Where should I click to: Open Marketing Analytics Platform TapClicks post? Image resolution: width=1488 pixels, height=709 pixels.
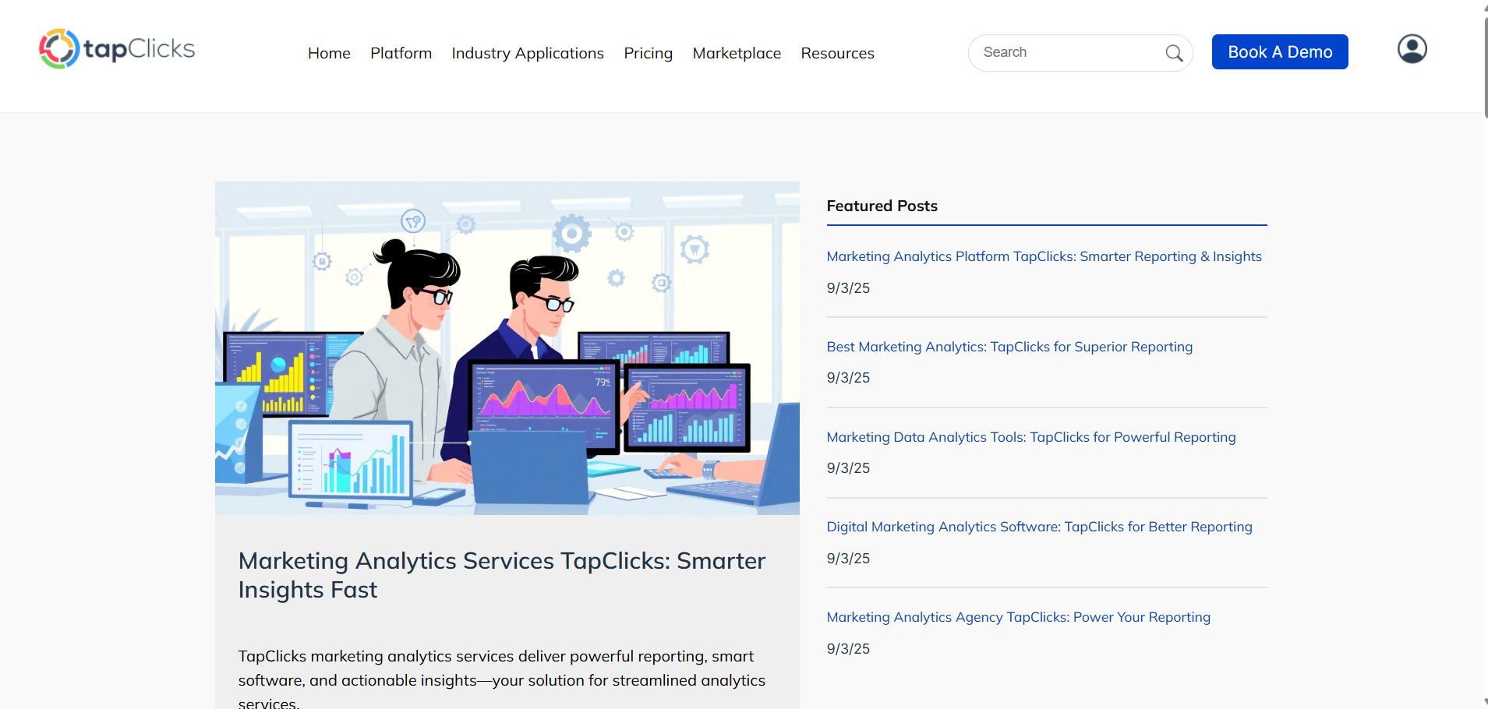[1044, 256]
